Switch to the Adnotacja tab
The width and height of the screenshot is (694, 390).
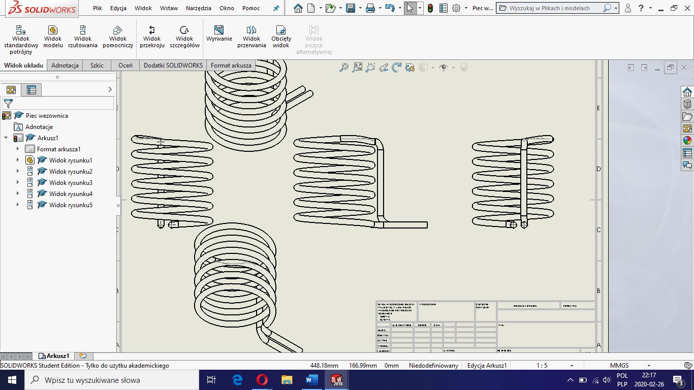tap(65, 66)
